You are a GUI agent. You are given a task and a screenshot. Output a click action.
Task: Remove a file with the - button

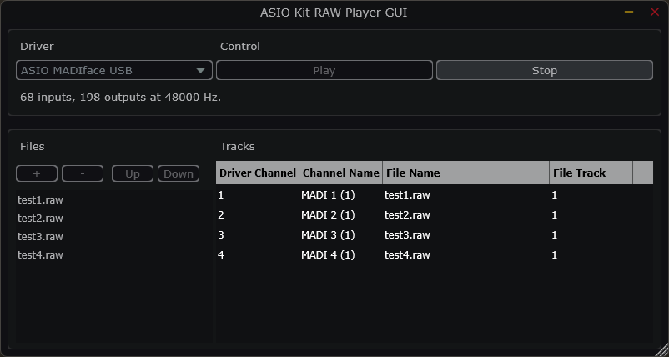(83, 173)
